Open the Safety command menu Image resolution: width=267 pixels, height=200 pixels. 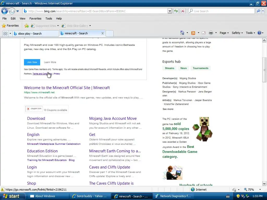pyautogui.click(x=237, y=33)
